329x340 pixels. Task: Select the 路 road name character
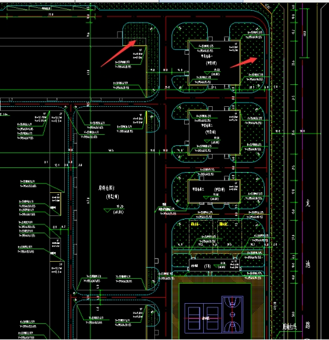(308, 325)
